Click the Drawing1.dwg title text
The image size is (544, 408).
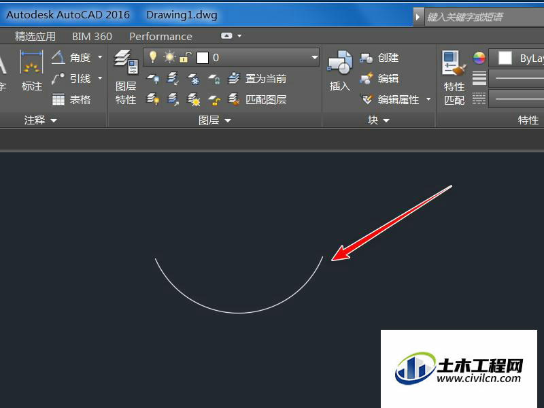tap(182, 15)
